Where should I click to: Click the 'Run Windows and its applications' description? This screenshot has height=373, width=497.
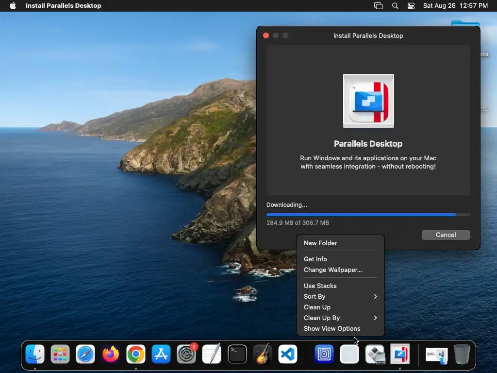[368, 162]
